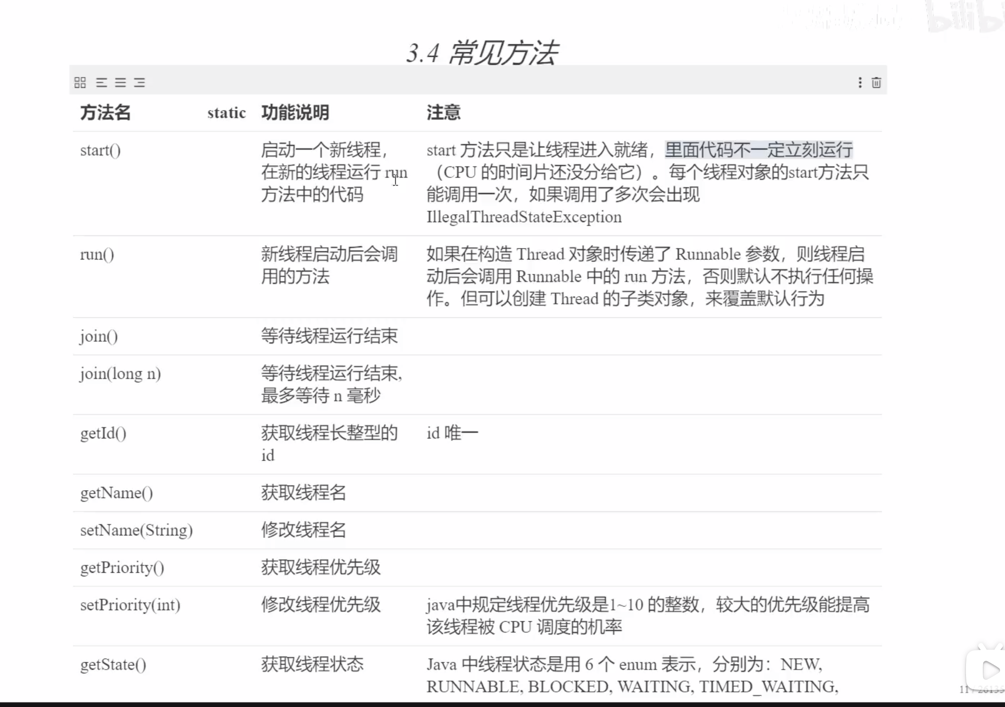The width and height of the screenshot is (1005, 707).
Task: Click the getState() method cell
Action: tap(113, 665)
